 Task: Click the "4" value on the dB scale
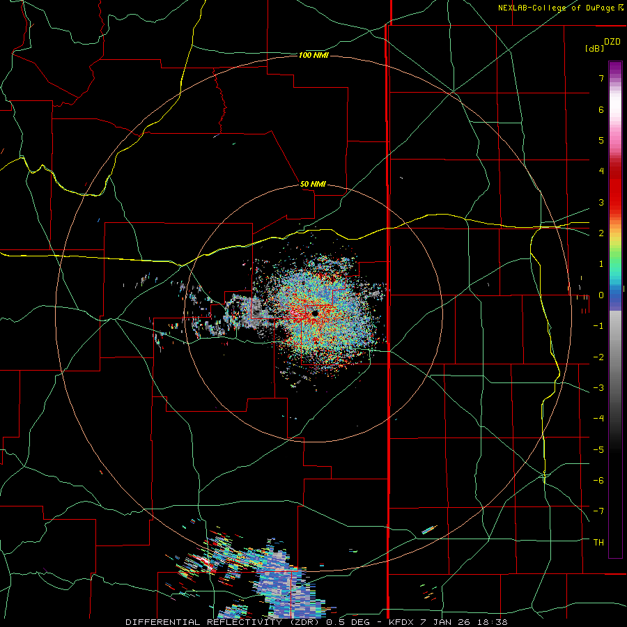click(601, 171)
